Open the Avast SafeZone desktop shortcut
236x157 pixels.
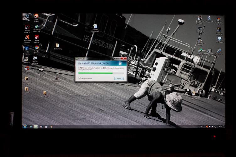click(36, 17)
